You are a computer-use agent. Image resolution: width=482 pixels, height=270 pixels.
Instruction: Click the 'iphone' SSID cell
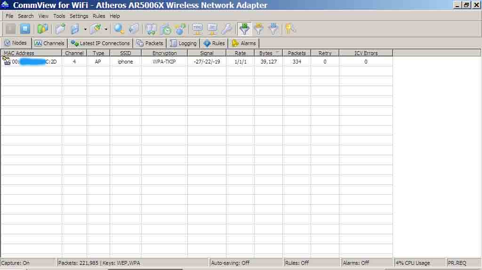125,62
